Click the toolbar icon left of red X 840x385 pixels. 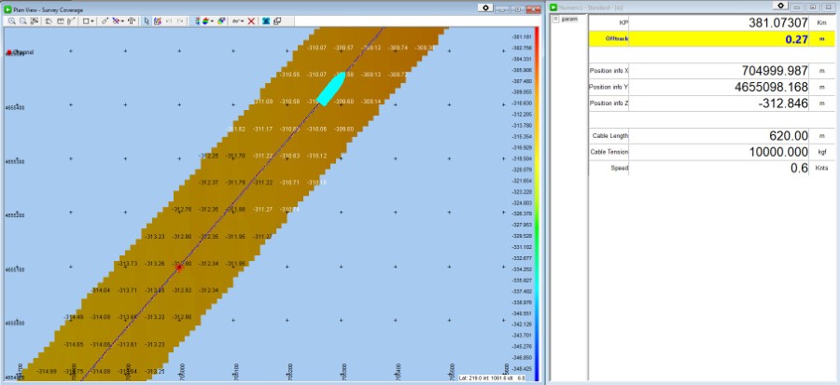[234, 21]
